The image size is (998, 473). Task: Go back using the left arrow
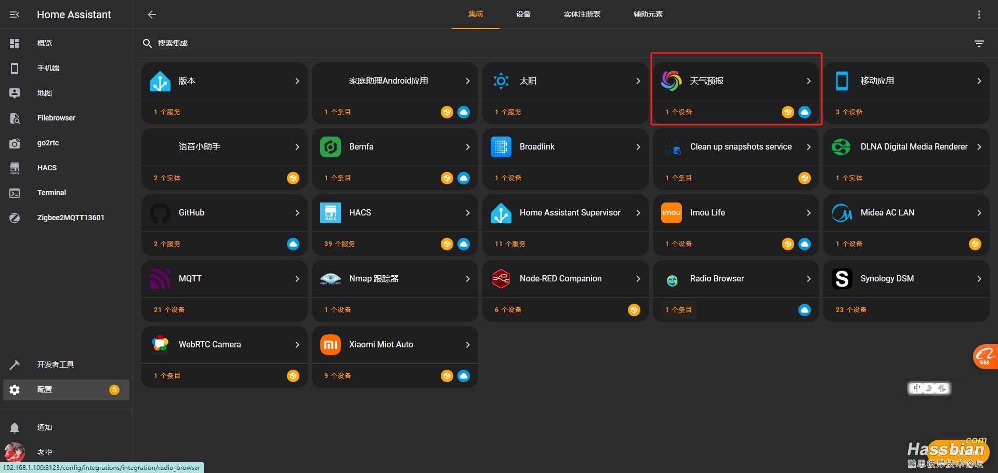(x=152, y=15)
